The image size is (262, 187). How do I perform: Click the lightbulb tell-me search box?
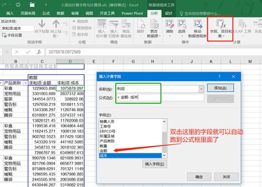click(x=201, y=13)
